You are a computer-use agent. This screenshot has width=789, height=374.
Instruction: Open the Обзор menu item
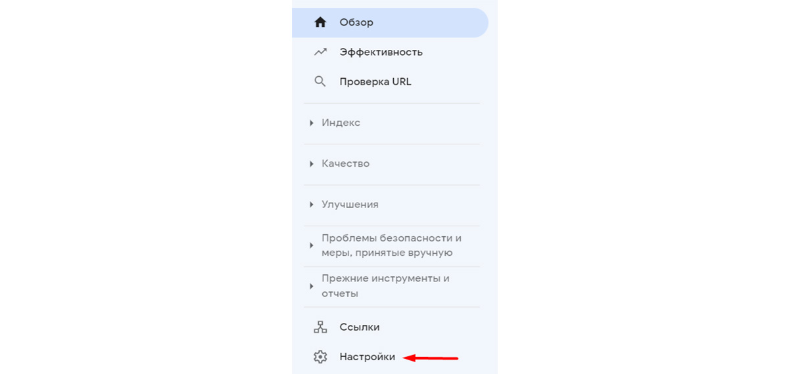pyautogui.click(x=390, y=22)
